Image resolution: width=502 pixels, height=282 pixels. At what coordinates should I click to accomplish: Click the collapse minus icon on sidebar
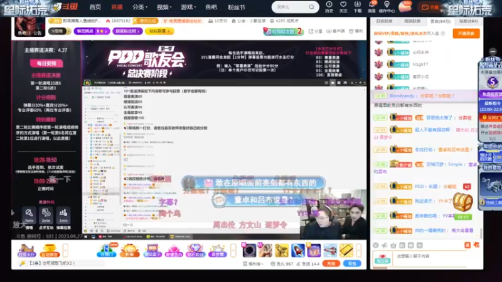493,51
